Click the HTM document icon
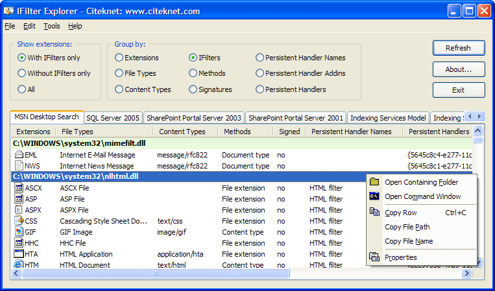This screenshot has height=291, width=495. click(x=19, y=264)
